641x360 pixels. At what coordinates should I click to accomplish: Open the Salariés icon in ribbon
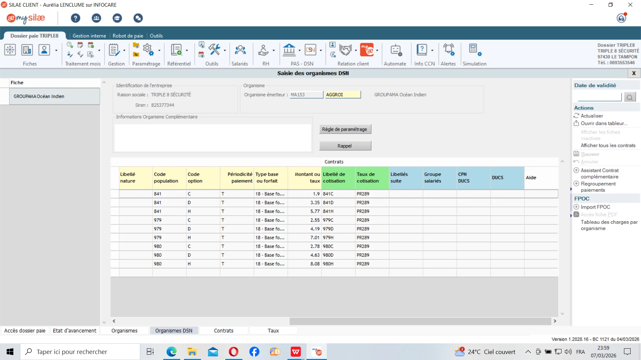click(x=240, y=50)
